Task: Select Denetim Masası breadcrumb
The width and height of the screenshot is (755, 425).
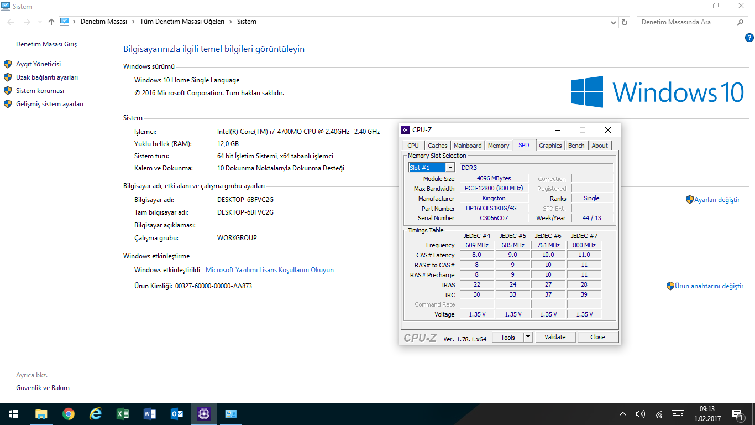Action: tap(104, 22)
